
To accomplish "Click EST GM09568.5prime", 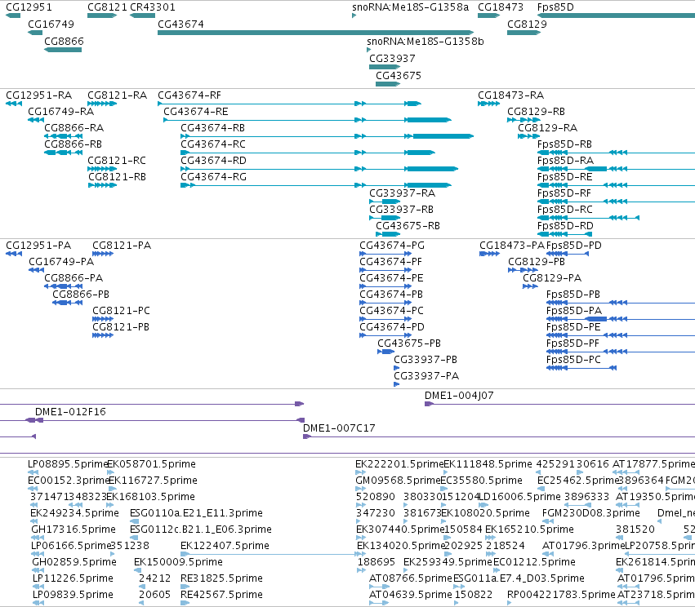I will click(398, 481).
